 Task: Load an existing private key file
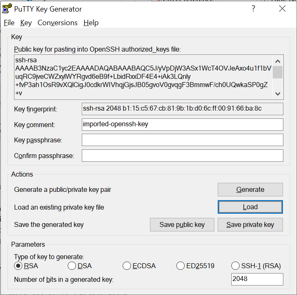(x=250, y=207)
